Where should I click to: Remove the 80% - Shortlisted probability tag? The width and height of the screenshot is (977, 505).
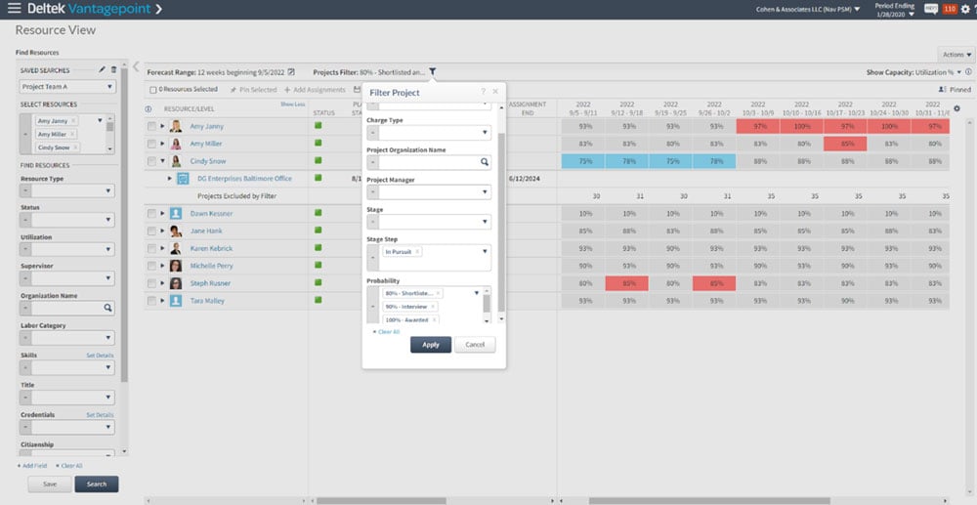pyautogui.click(x=438, y=293)
